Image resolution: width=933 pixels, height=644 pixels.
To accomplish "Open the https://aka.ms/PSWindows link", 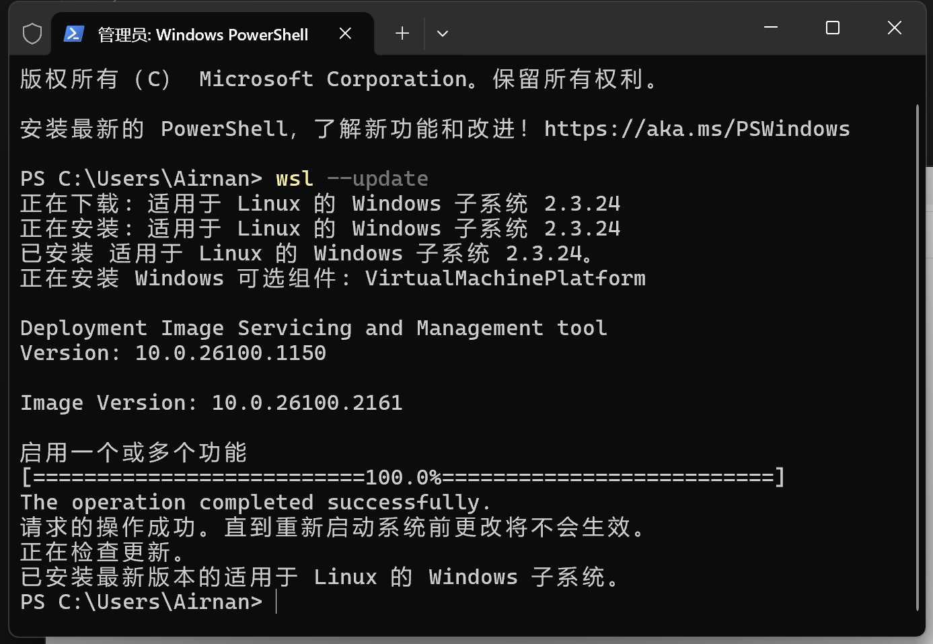I will [696, 129].
